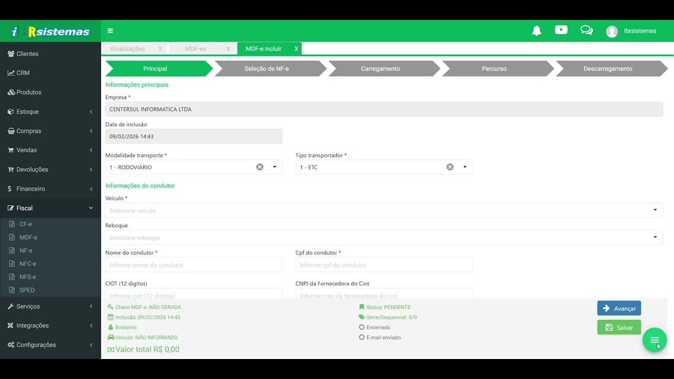Click the Fiscal edit icon

click(x=11, y=208)
